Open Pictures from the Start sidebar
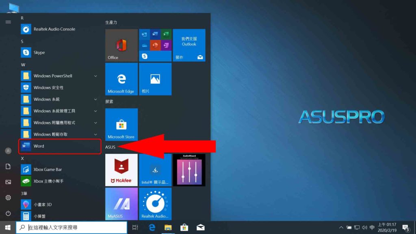The height and width of the screenshot is (234, 416). click(x=8, y=182)
